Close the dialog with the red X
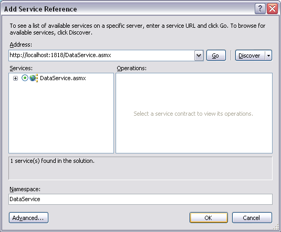The width and height of the screenshot is (281, 232). pos(272,8)
